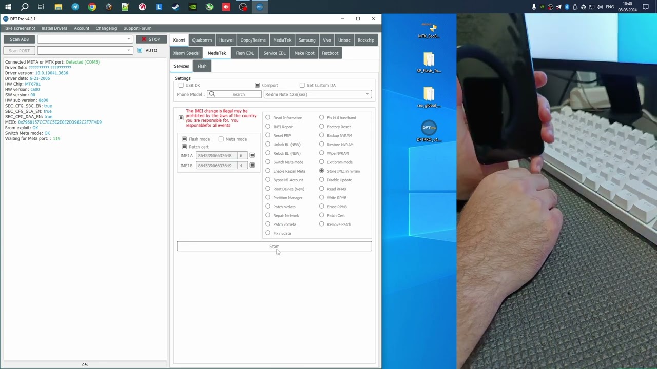Open network icon in system tray
The height and width of the screenshot is (369, 657).
coord(591,7)
